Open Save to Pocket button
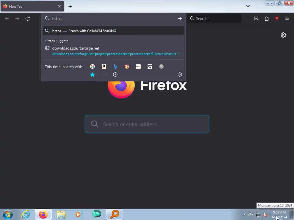This screenshot has width=294, height=220. click(256, 18)
